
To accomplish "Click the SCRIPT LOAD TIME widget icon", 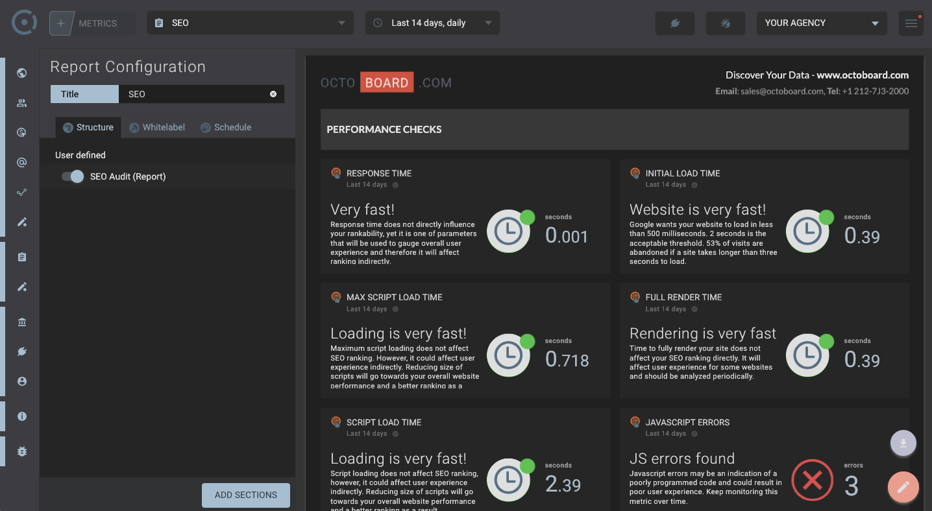I will click(x=336, y=422).
